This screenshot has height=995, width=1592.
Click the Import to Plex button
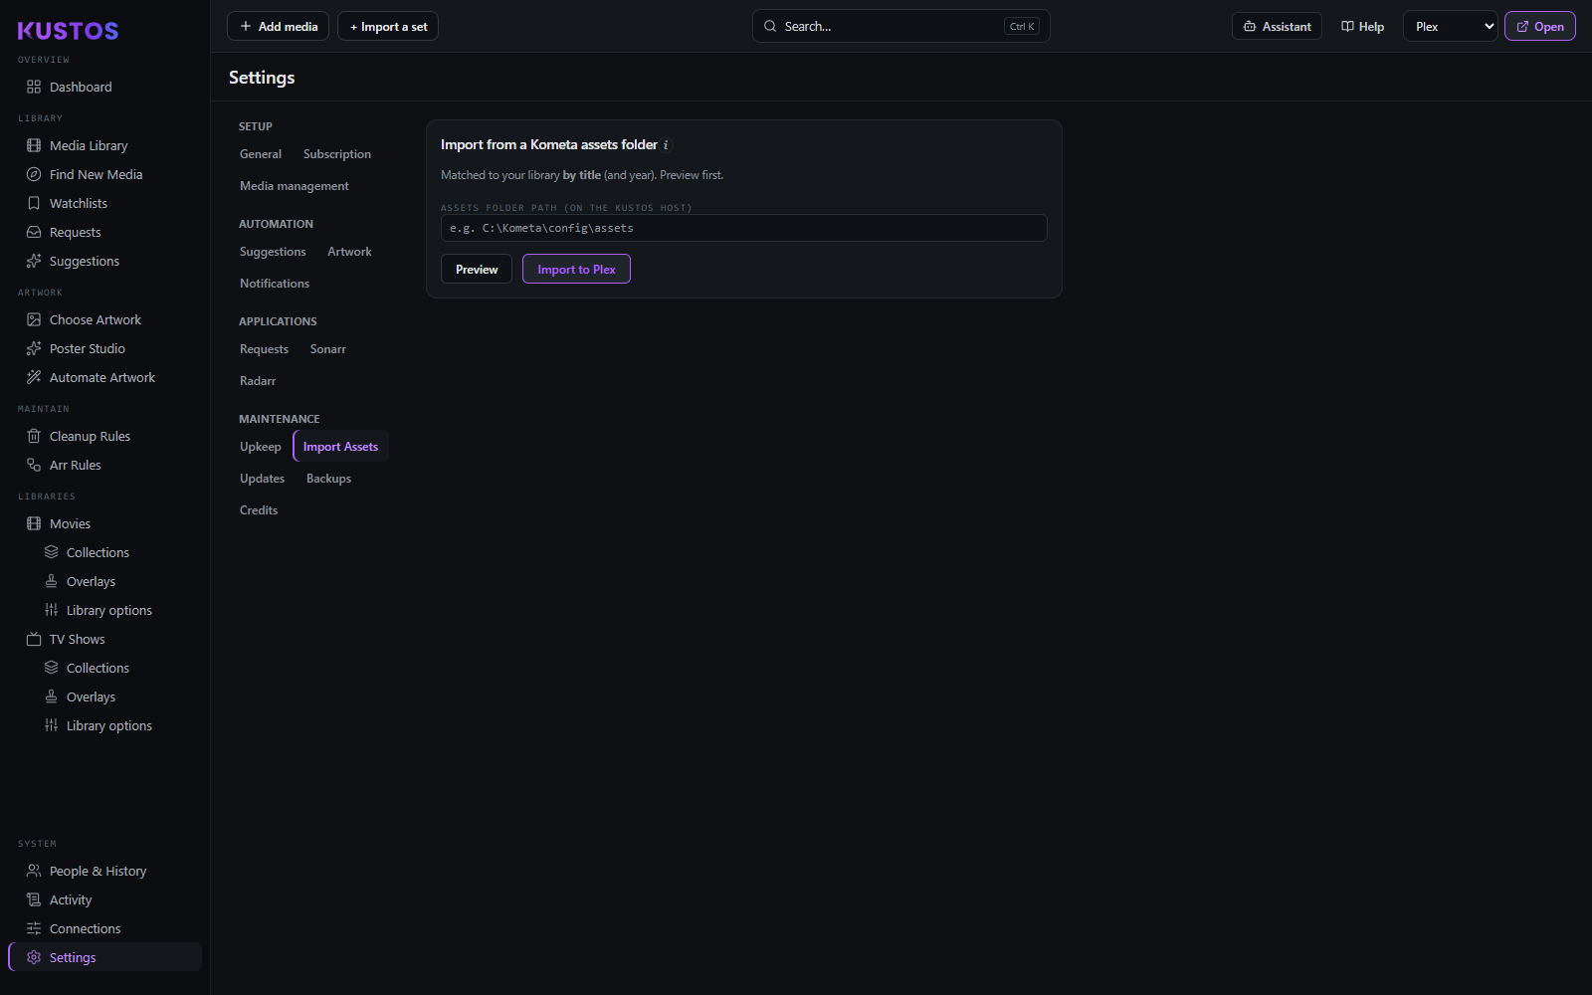(x=576, y=269)
